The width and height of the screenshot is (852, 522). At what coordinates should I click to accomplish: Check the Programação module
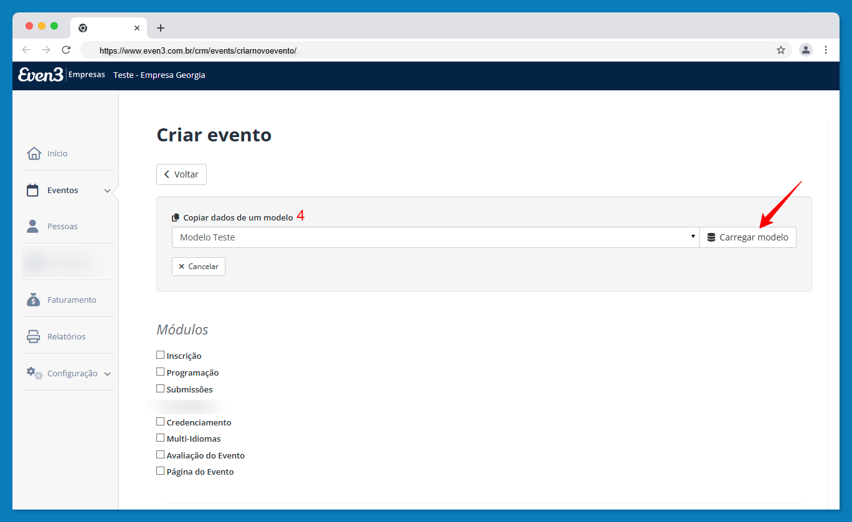tap(161, 372)
